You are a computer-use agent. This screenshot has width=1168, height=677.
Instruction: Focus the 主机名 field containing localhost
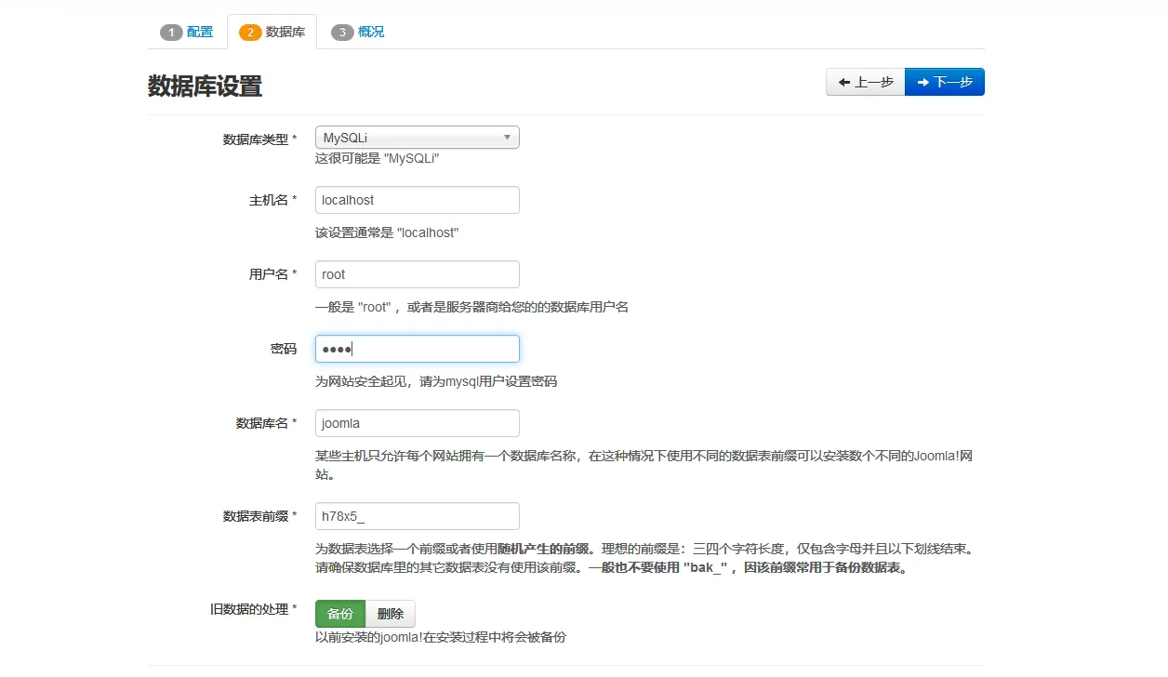(x=417, y=200)
